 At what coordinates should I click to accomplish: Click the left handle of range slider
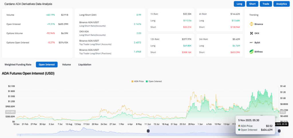pyautogui.click(x=148, y=131)
